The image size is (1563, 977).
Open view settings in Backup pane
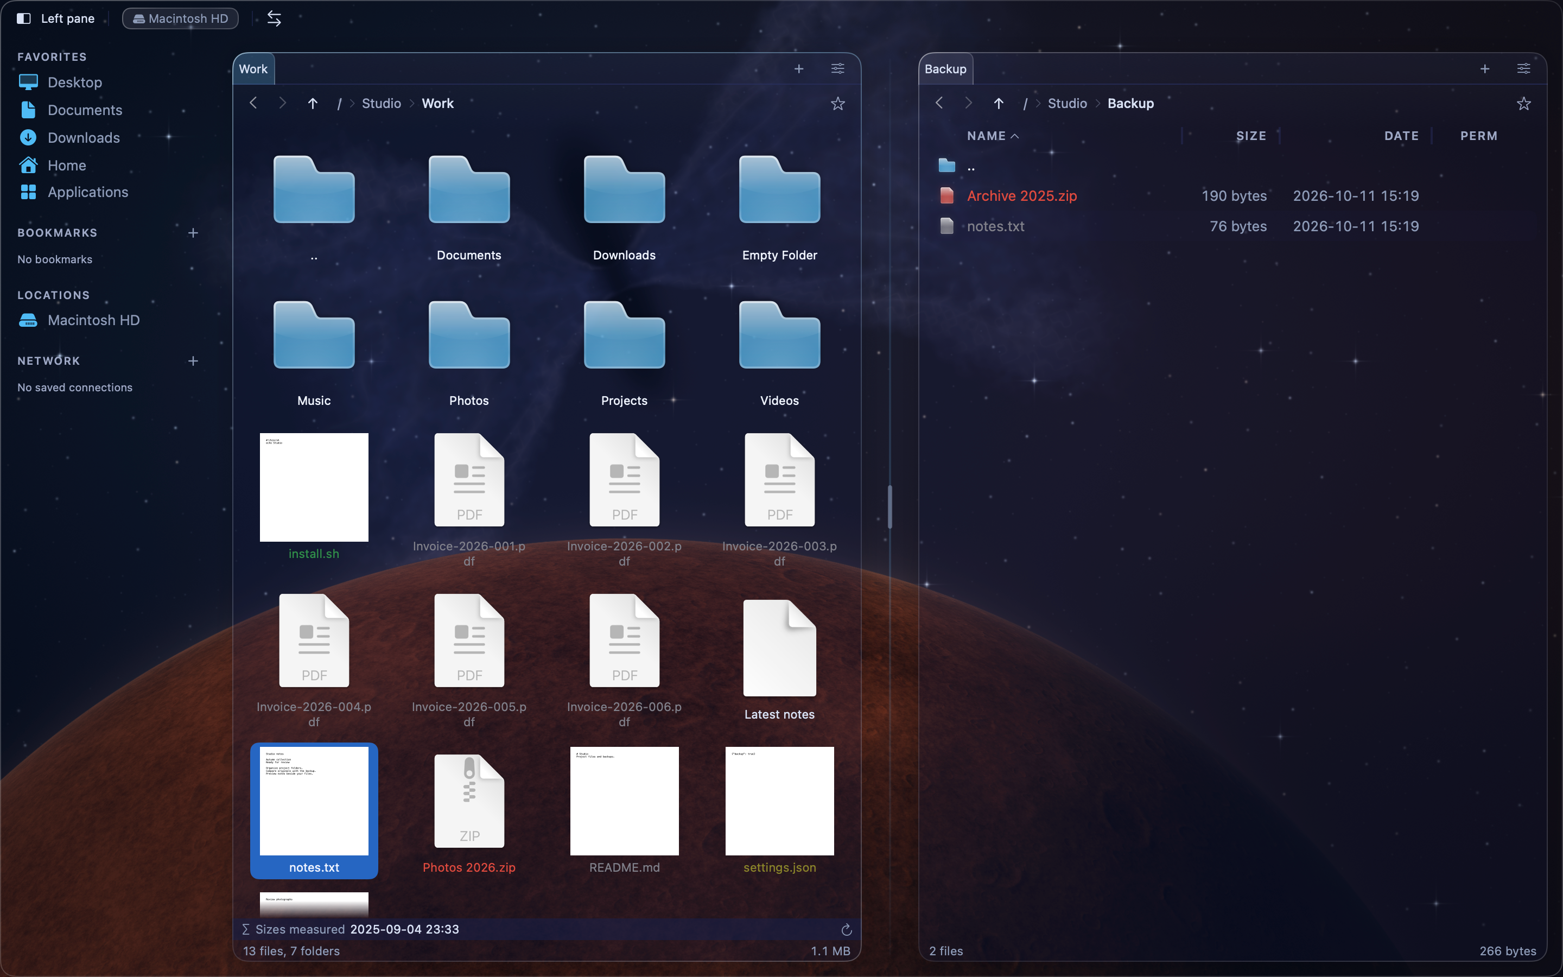tap(1523, 68)
